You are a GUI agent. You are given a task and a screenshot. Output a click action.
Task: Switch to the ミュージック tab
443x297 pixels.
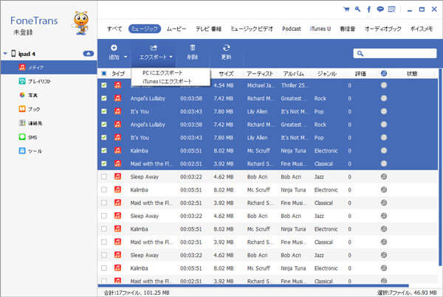(x=145, y=29)
